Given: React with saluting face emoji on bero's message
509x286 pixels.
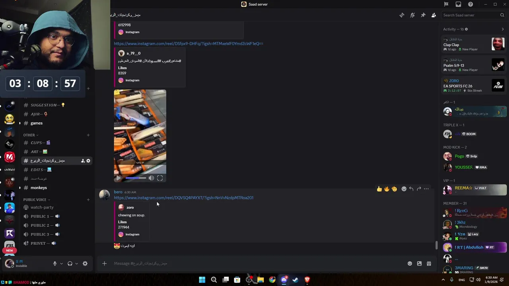Looking at the screenshot, I should [394, 189].
